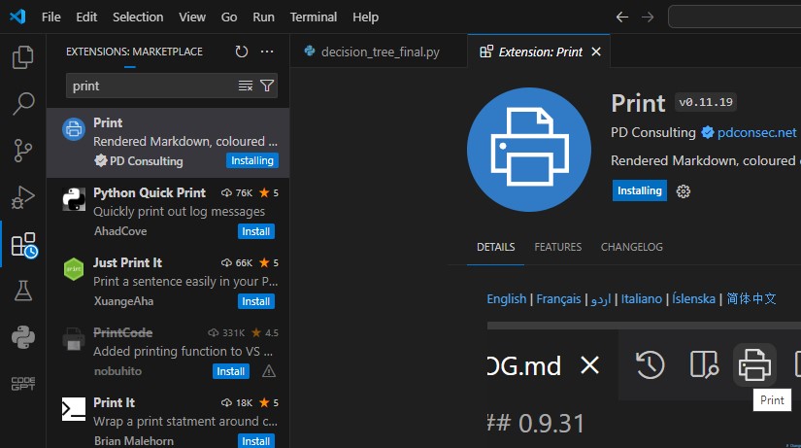This screenshot has height=448, width=801.
Task: Click the EXTENSIONS: MARKETPLACE header
Action: click(134, 52)
